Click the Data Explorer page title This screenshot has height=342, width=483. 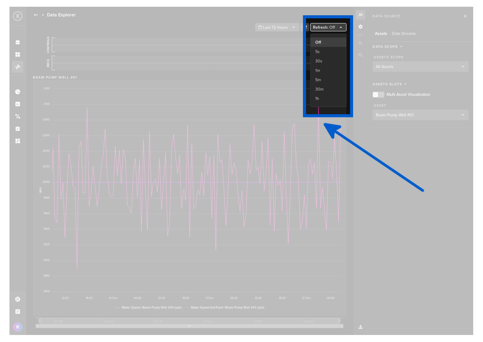pos(61,15)
